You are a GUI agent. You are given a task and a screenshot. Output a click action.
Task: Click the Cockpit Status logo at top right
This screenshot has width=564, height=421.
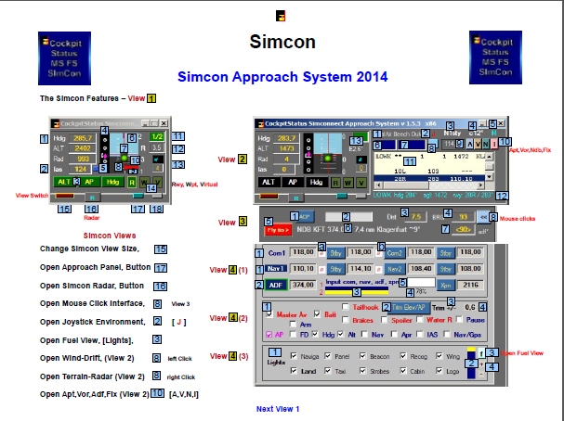click(495, 57)
